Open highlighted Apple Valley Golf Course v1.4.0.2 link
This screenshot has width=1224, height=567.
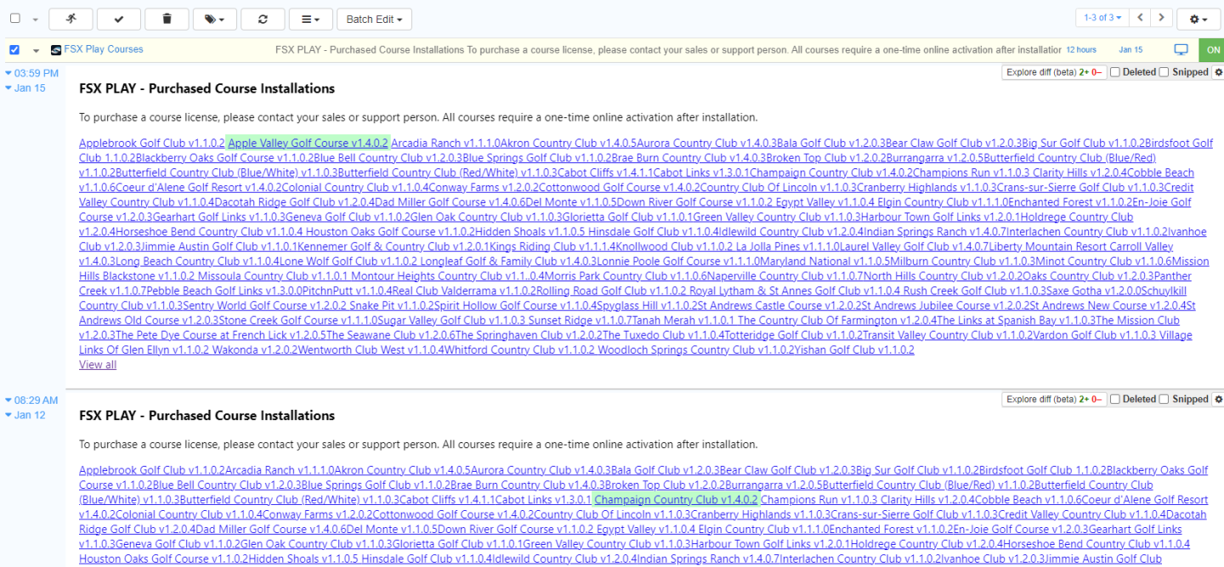pos(308,143)
